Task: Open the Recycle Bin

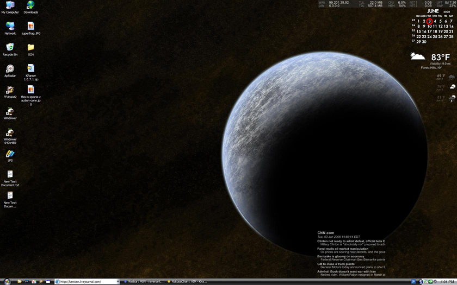Action: click(10, 48)
